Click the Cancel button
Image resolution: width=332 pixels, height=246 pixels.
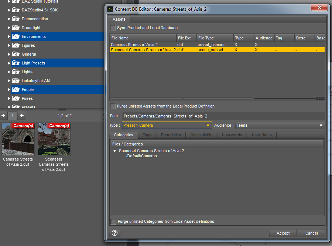[x=311, y=233]
